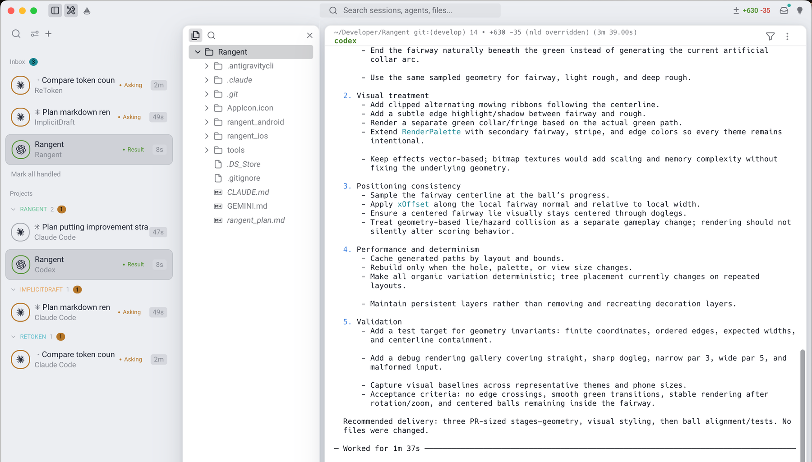The height and width of the screenshot is (462, 812).
Task: Open the Inbox session under ImplicitDraft
Action: (x=89, y=117)
